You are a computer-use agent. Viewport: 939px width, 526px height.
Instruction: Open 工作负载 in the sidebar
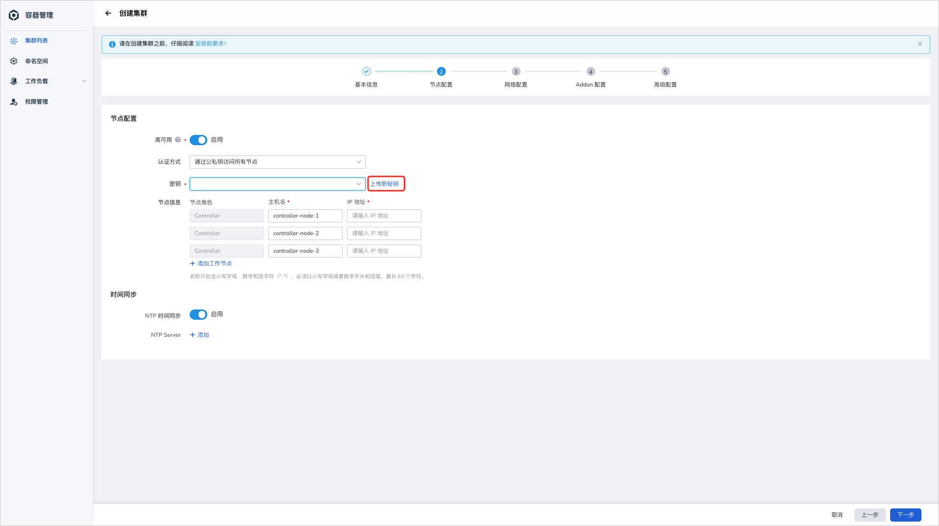click(37, 81)
